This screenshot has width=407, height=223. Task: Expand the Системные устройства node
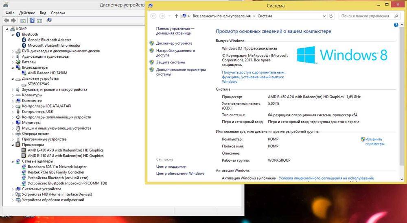[13, 189]
